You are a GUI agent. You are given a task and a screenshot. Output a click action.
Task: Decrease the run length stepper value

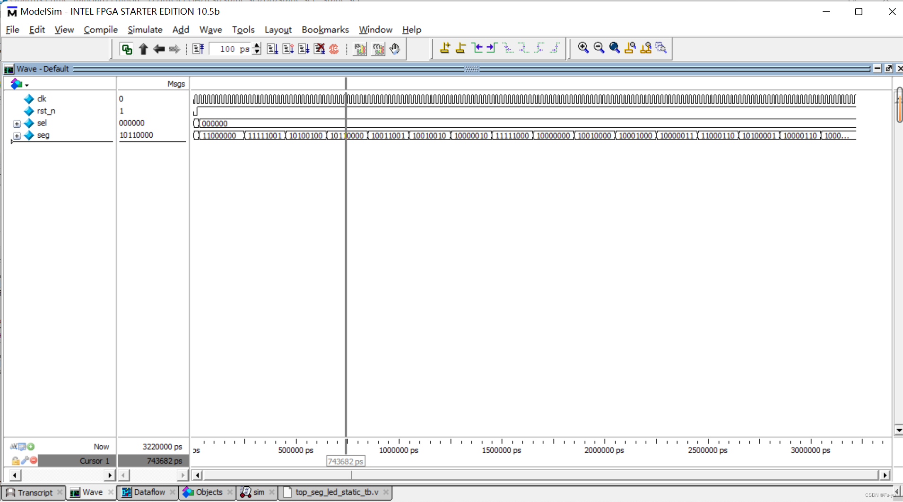(257, 52)
